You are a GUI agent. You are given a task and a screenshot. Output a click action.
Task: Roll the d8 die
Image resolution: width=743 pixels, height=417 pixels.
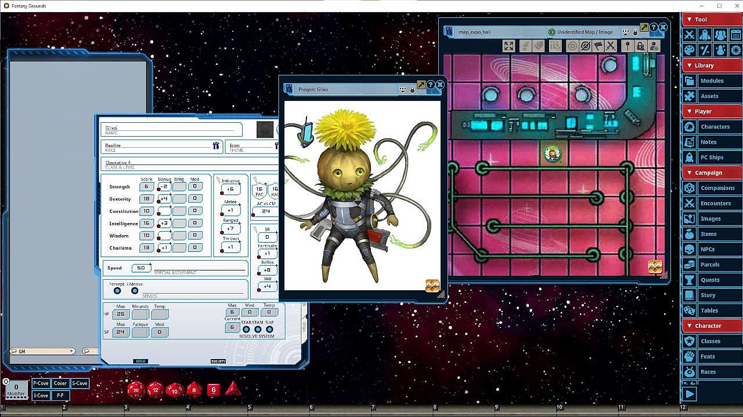pyautogui.click(x=194, y=390)
